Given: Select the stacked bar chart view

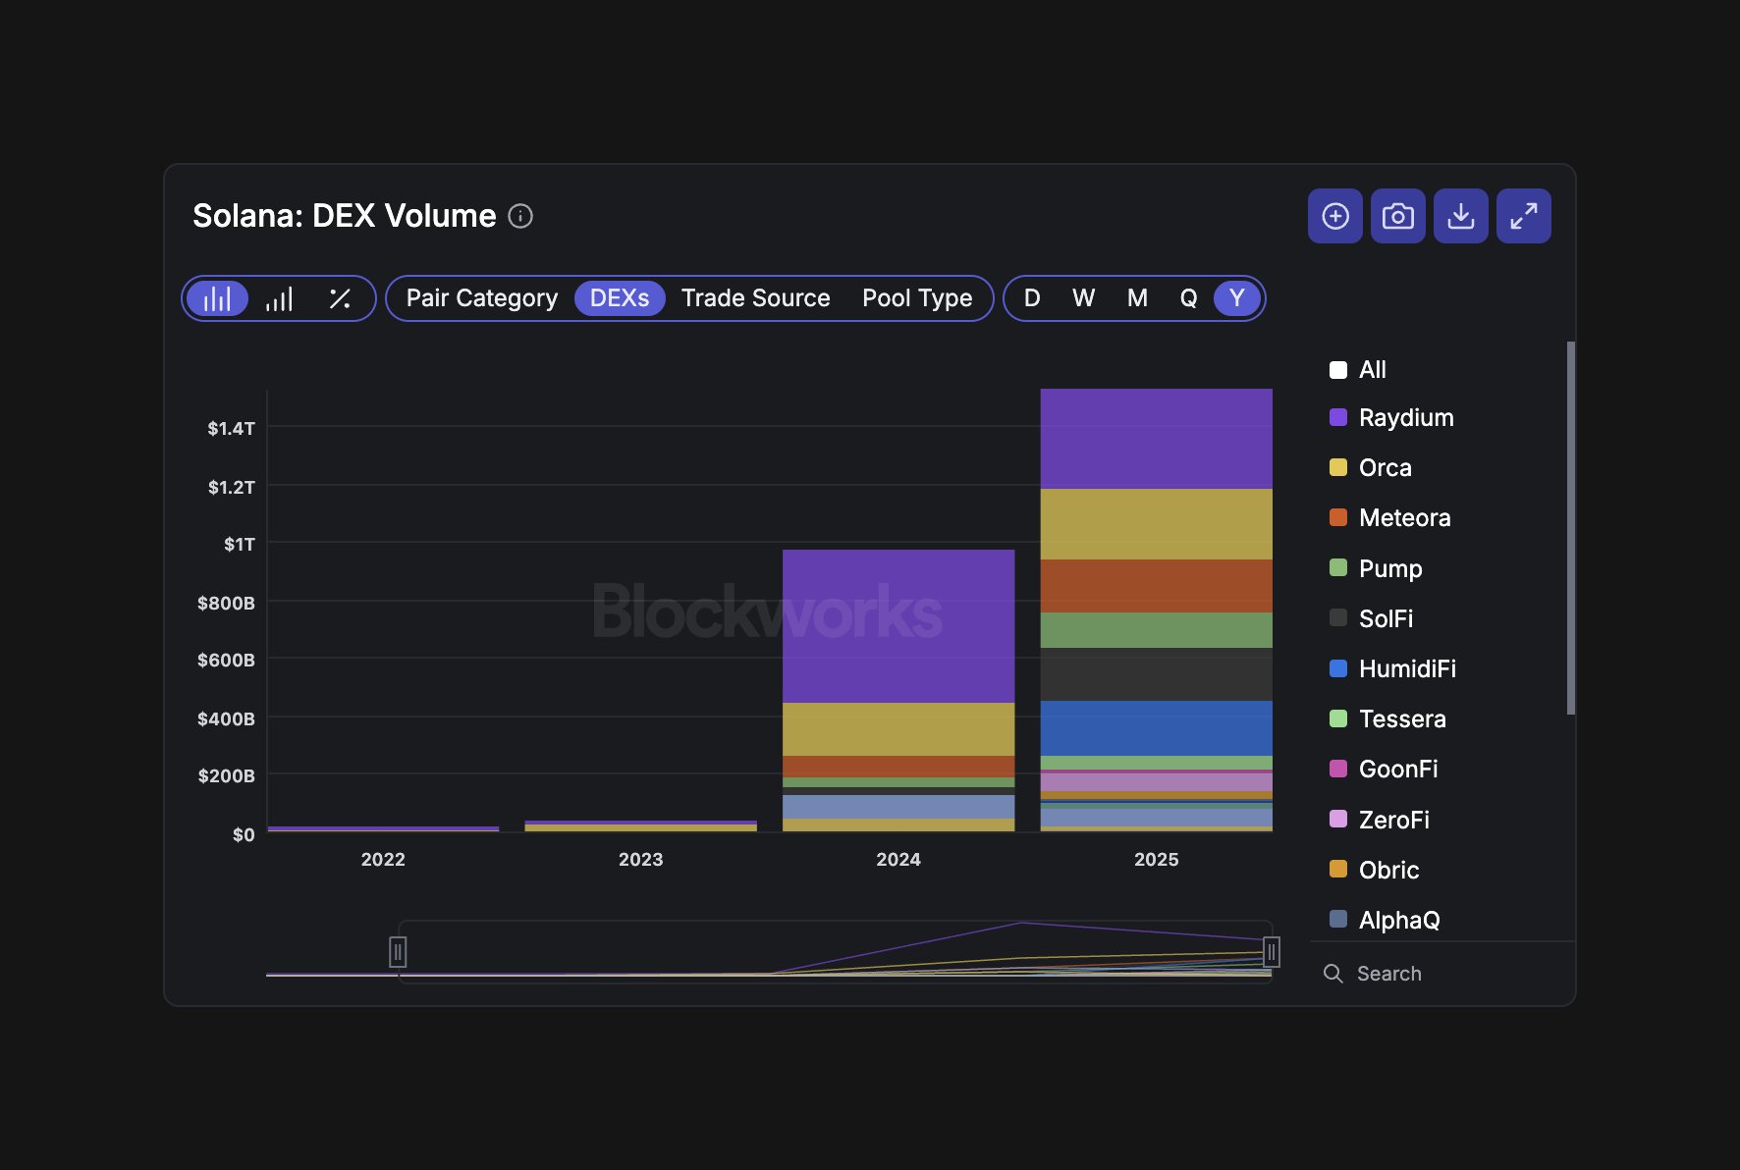Looking at the screenshot, I should (218, 298).
